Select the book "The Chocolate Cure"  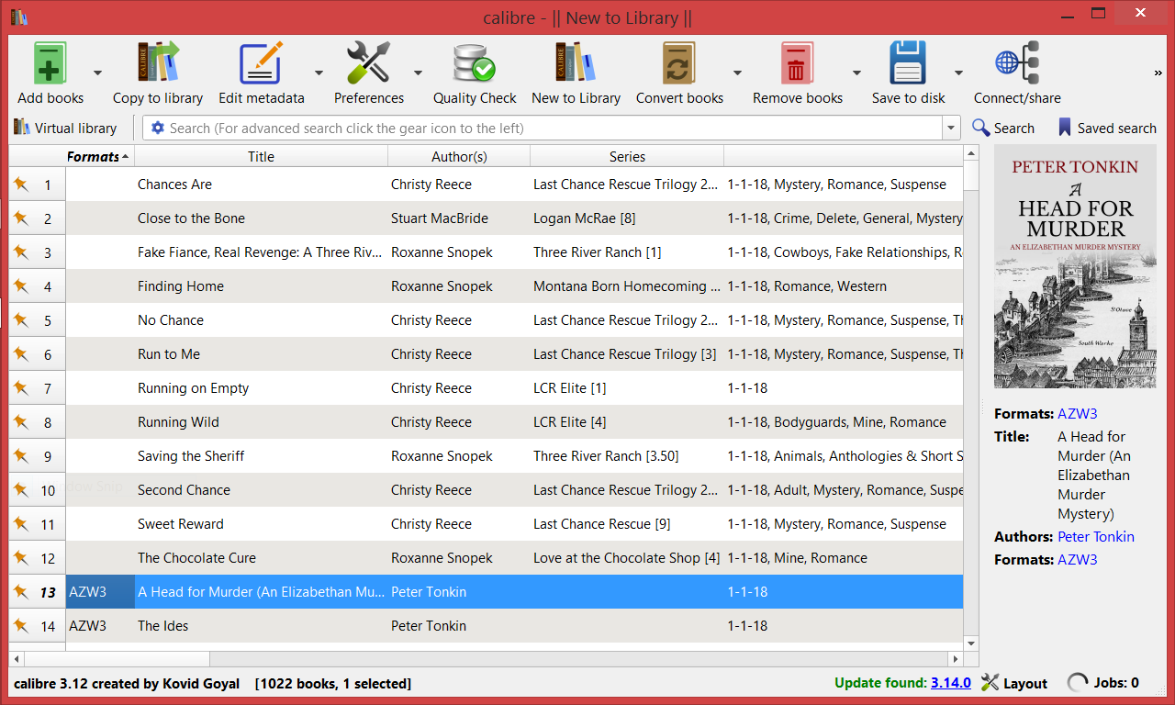tap(196, 558)
